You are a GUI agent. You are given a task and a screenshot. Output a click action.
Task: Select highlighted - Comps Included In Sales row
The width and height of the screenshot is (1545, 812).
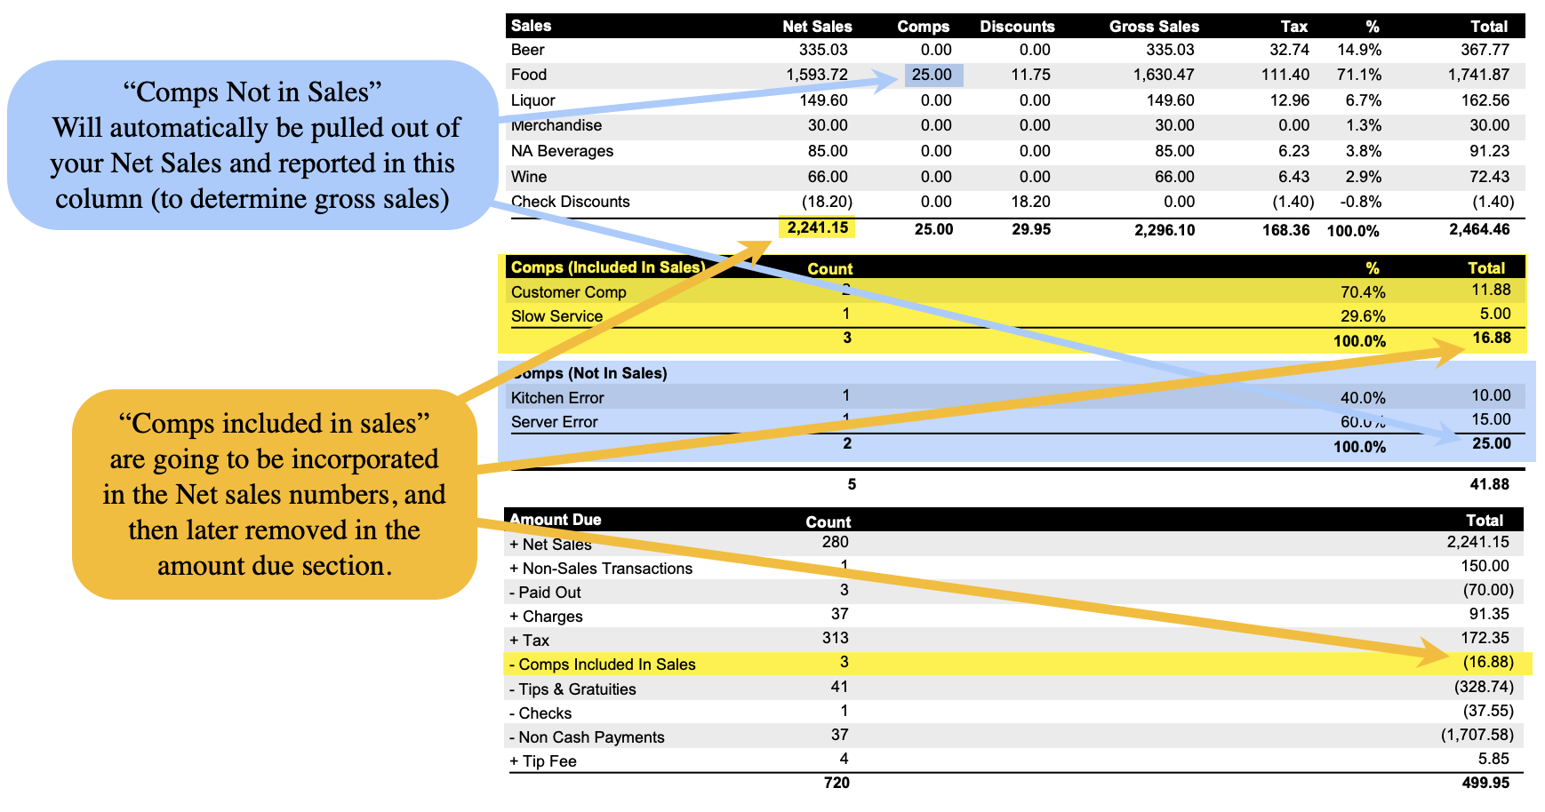(1019, 664)
